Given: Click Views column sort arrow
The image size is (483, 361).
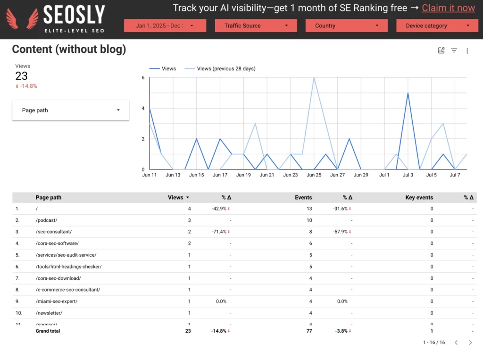Looking at the screenshot, I should (x=188, y=198).
